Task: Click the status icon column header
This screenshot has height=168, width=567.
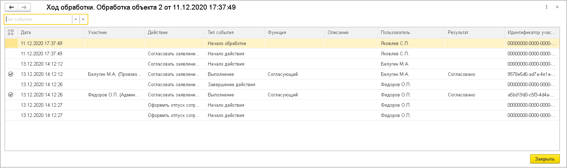Action: click(11, 32)
